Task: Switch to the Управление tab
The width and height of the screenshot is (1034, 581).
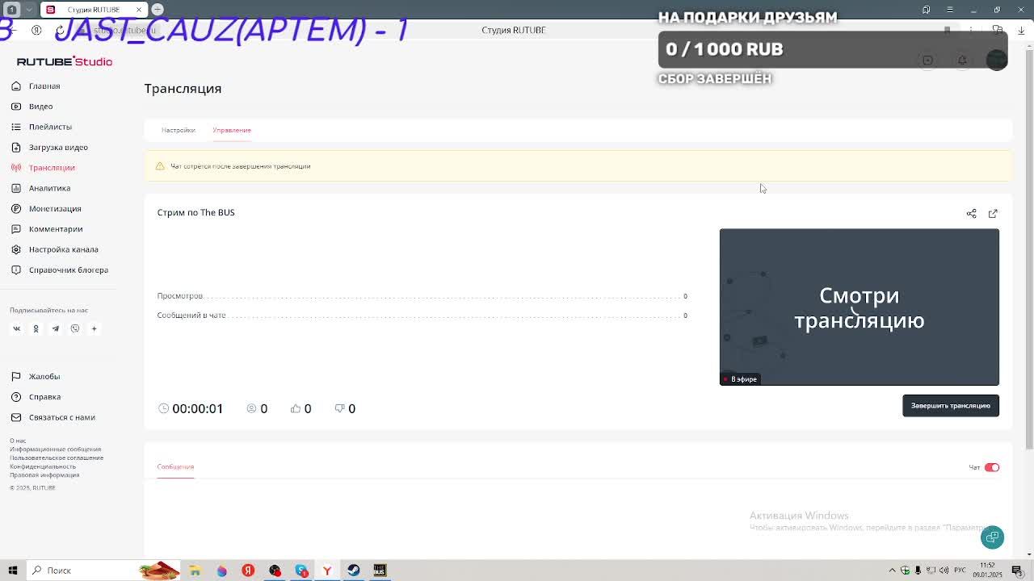Action: tap(232, 130)
